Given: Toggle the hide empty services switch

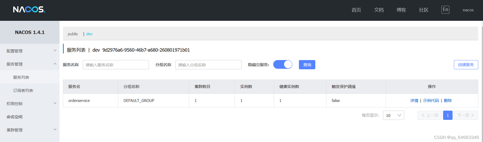Looking at the screenshot, I should (x=283, y=65).
